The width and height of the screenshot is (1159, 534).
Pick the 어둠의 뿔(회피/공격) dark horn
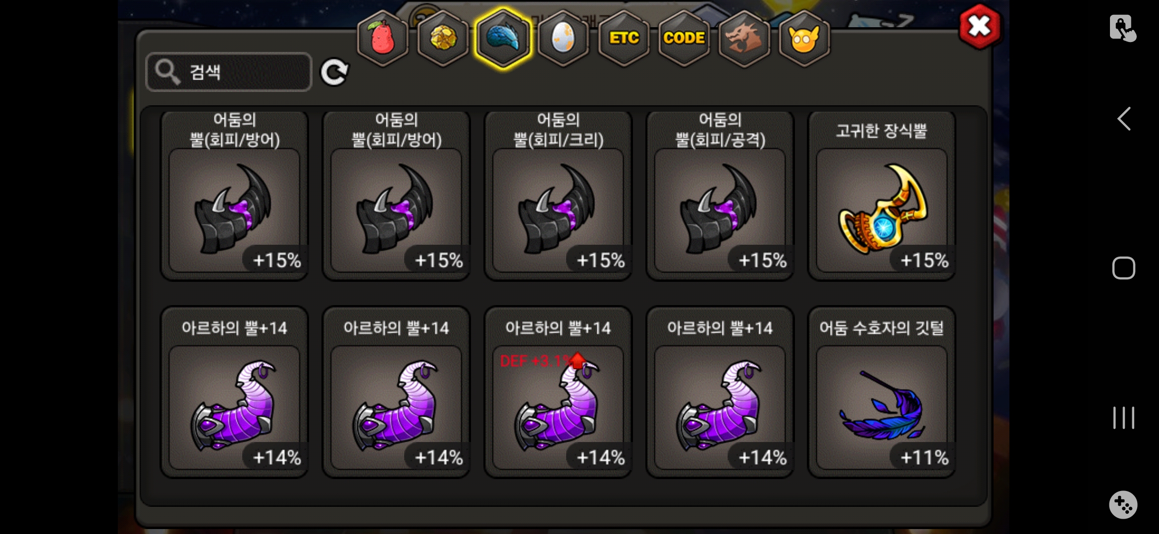coord(720,196)
